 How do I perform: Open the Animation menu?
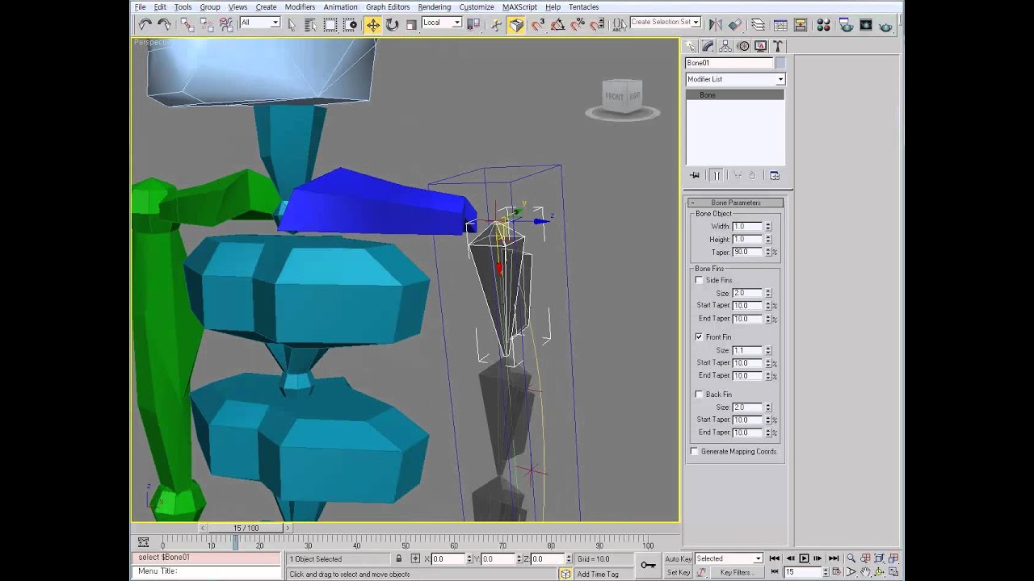pos(340,6)
